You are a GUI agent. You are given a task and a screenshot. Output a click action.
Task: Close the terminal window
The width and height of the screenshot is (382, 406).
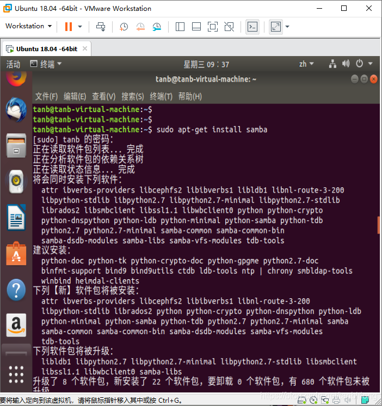point(374,79)
